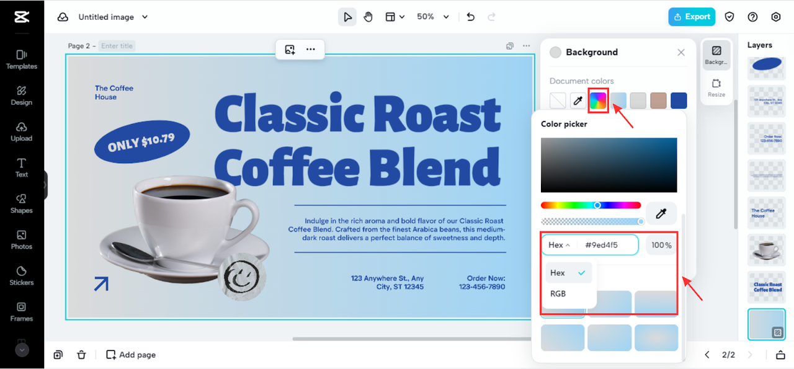The height and width of the screenshot is (369, 794).
Task: Collapse the left panel handle
Action: tap(45, 185)
